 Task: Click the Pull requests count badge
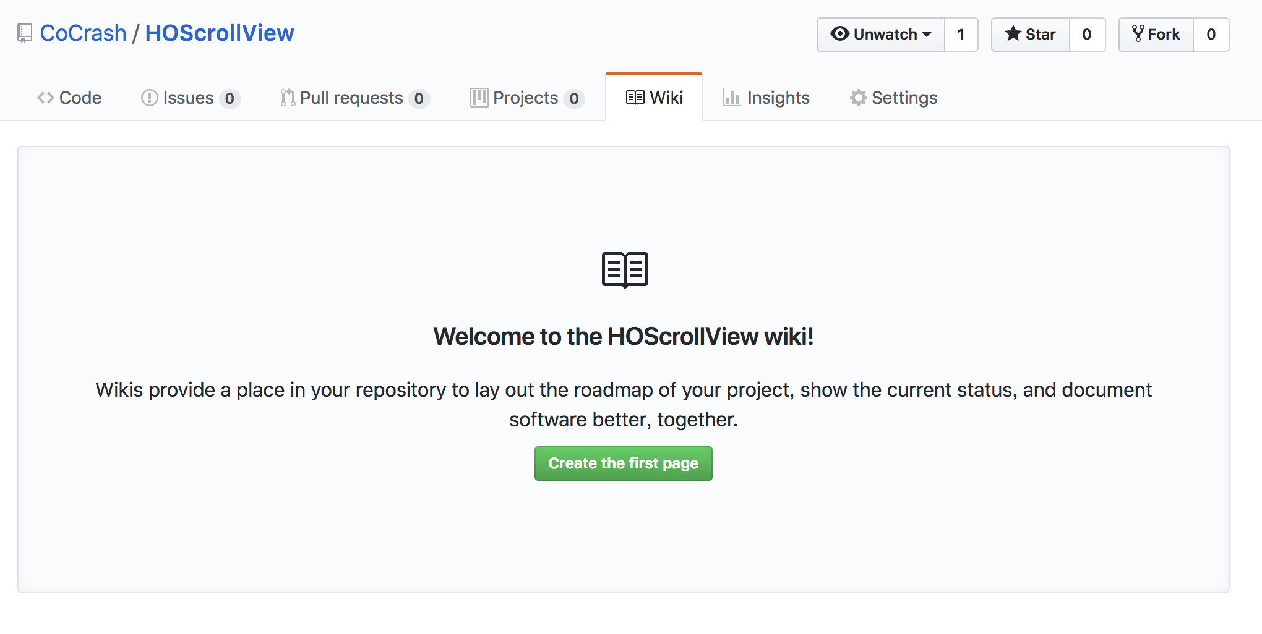coord(419,98)
